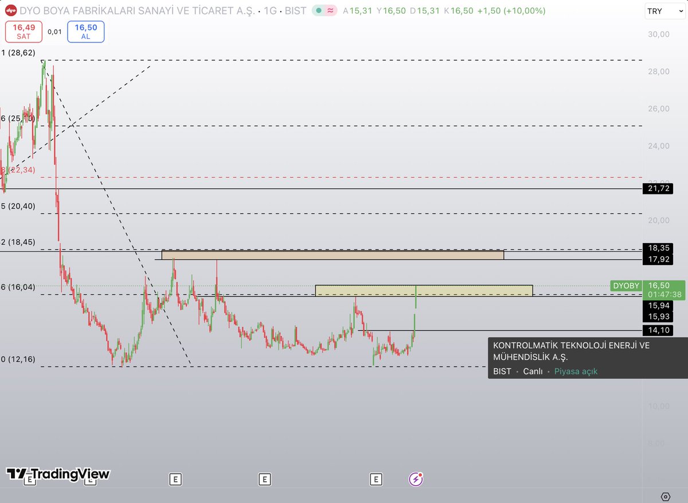Open chart settings hexagon gear icon
The height and width of the screenshot is (503, 688).
tap(665, 496)
